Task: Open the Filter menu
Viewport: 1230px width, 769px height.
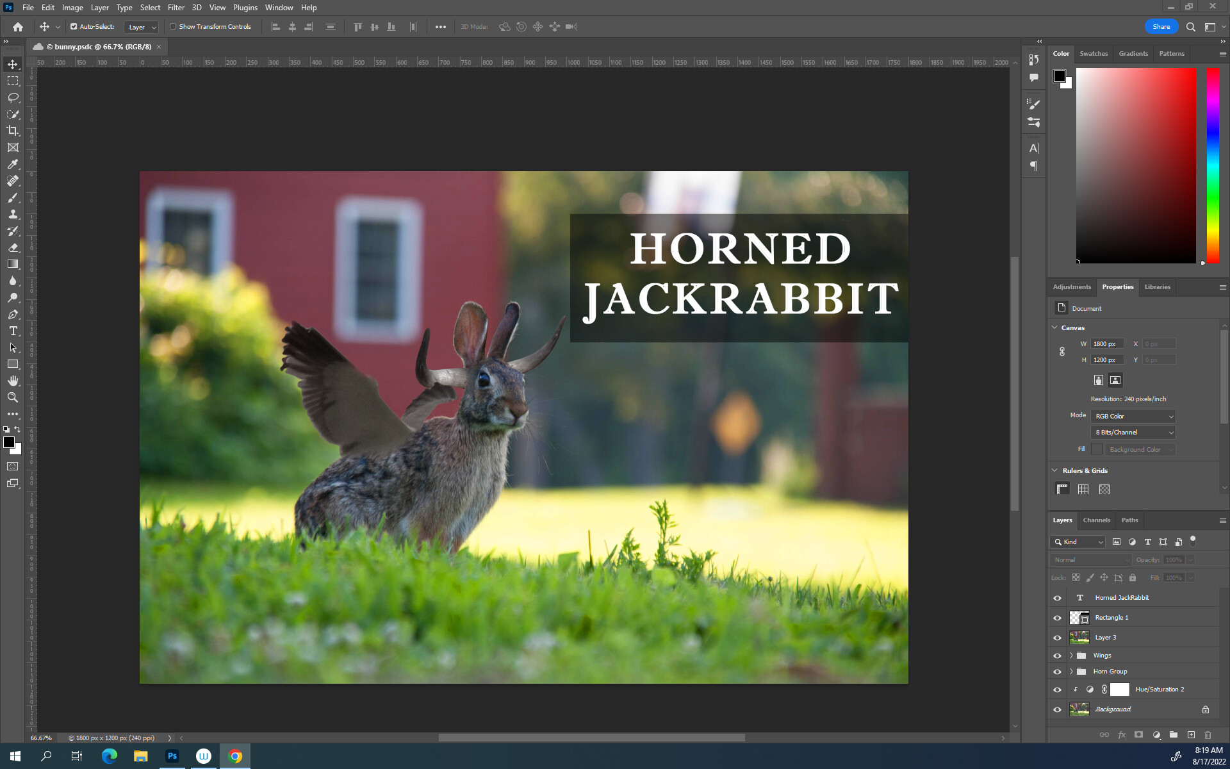Action: pyautogui.click(x=176, y=8)
